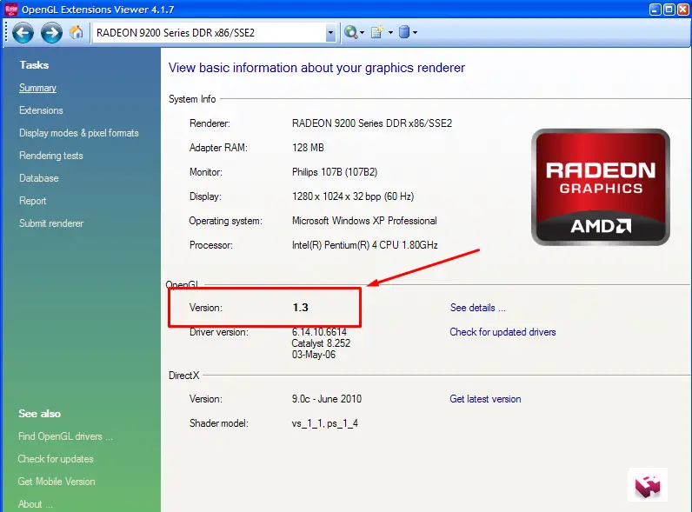The image size is (692, 512).
Task: Open the About link in sidebar
Action: pos(35,504)
